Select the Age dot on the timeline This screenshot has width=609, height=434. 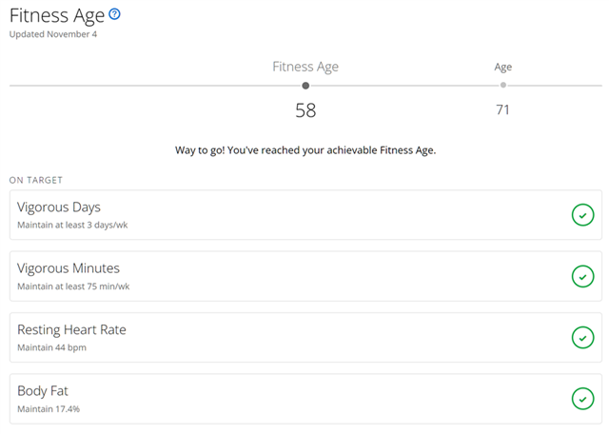[503, 85]
